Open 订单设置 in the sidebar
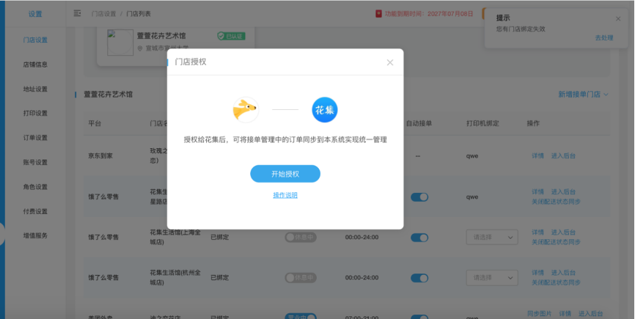Viewport: 635px width, 319px height. pos(35,138)
